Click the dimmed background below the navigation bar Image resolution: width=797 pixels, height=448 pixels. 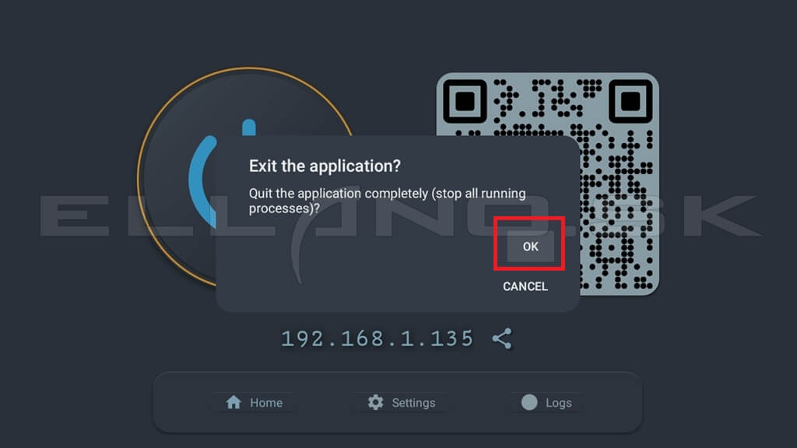pyautogui.click(x=398, y=441)
